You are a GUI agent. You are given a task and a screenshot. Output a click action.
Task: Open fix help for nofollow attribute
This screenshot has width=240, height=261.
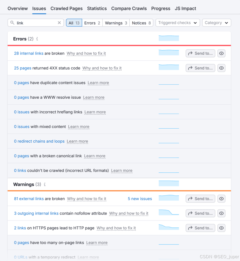[129, 213]
